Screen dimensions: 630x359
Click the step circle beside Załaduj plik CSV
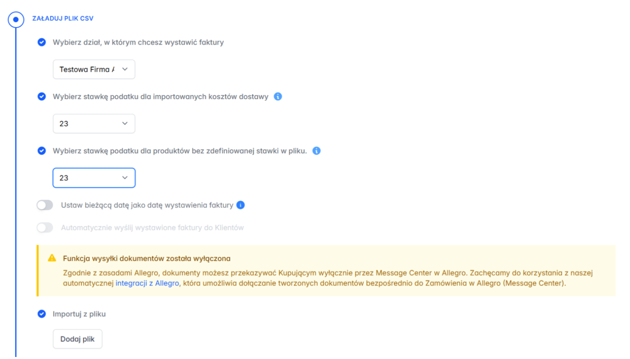pos(16,19)
